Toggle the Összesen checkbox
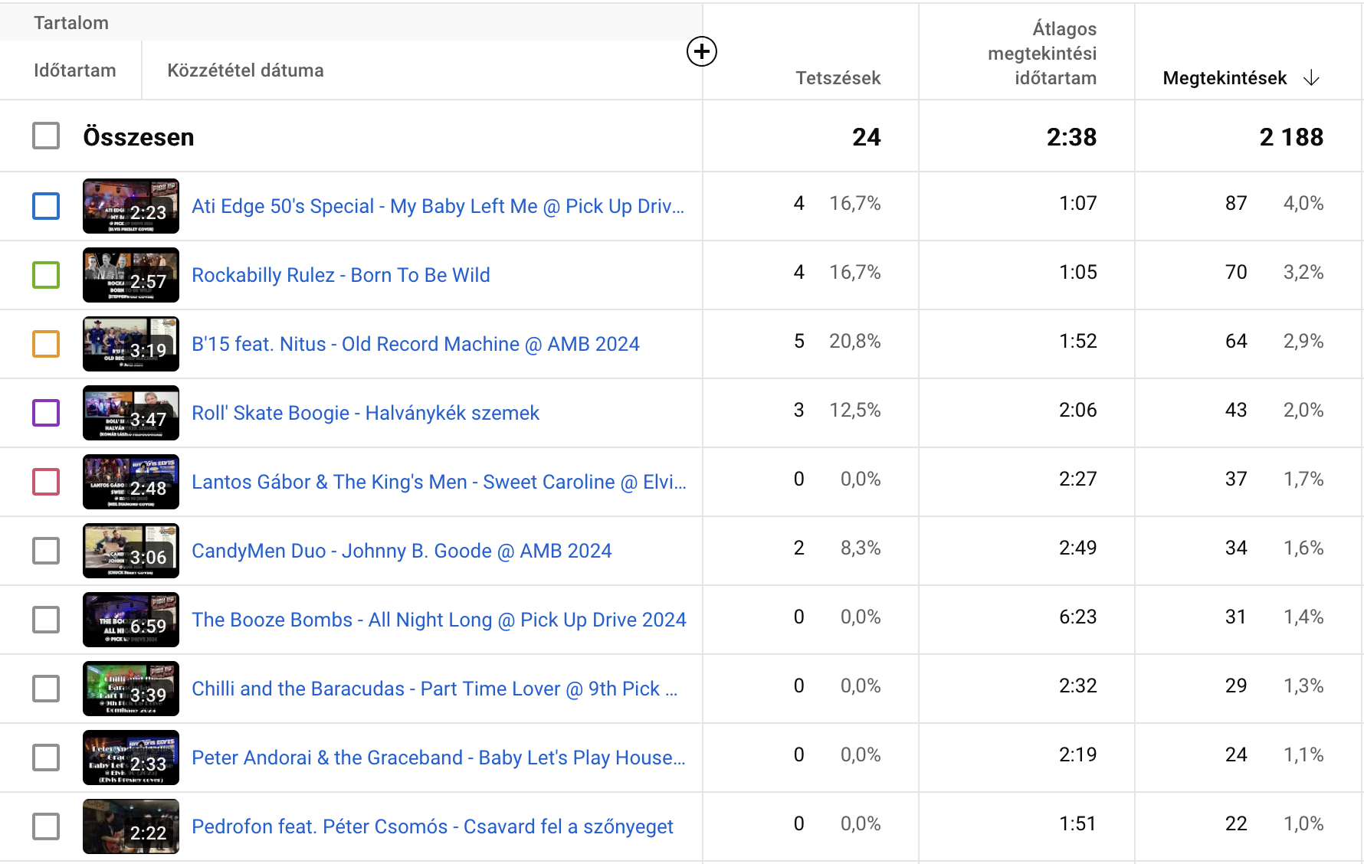 [x=46, y=136]
